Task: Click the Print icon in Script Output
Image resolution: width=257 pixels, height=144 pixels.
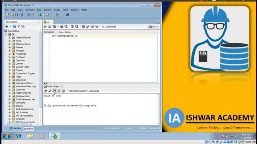Action: [x=59, y=91]
